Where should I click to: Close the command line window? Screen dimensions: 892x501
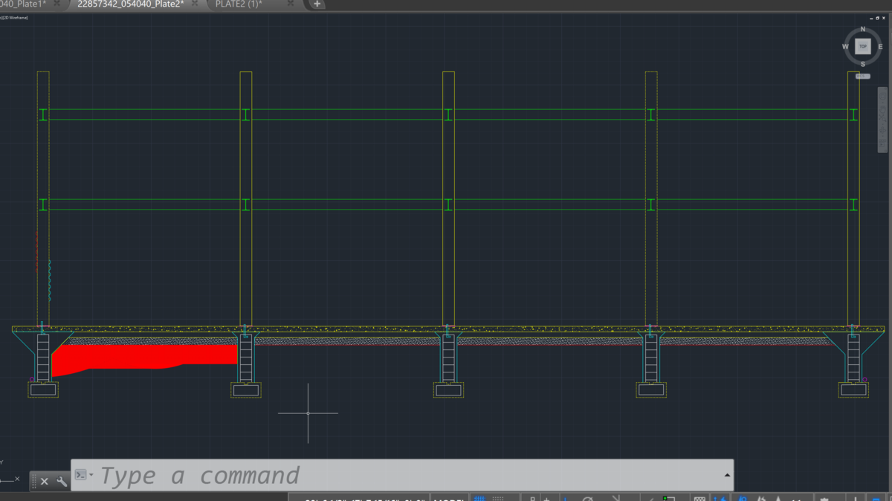[44, 482]
